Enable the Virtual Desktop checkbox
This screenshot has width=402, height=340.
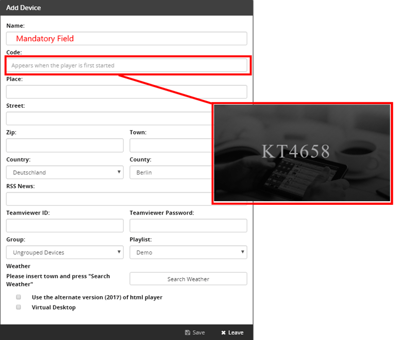point(19,307)
